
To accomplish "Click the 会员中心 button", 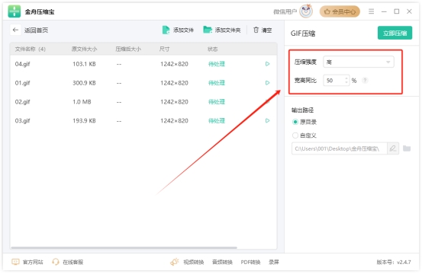I will [x=340, y=11].
